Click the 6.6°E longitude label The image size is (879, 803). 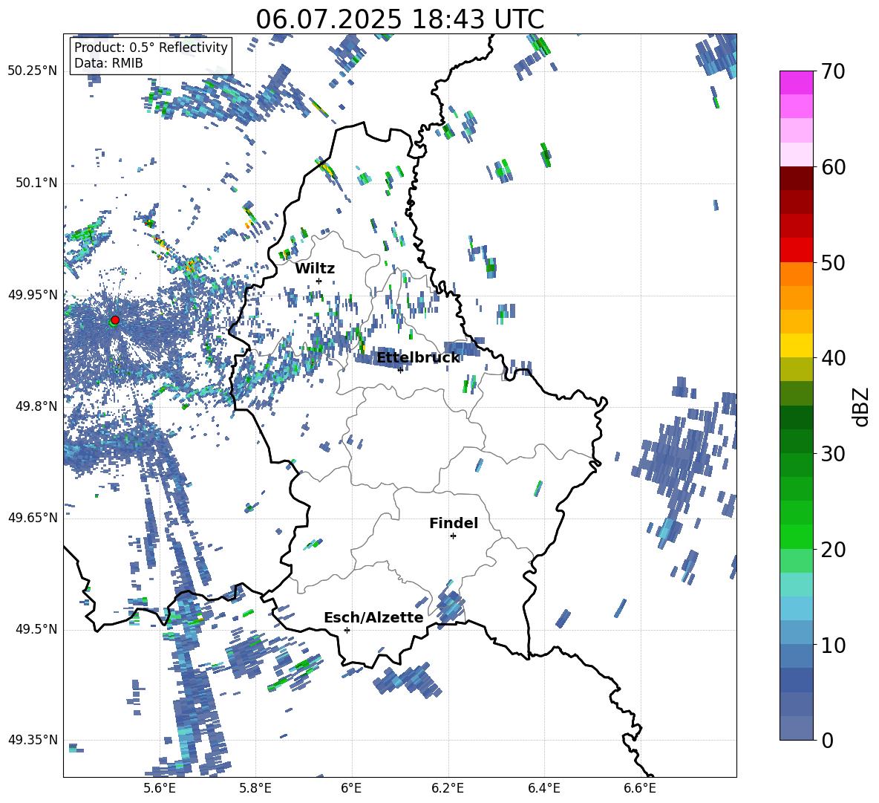(x=640, y=788)
